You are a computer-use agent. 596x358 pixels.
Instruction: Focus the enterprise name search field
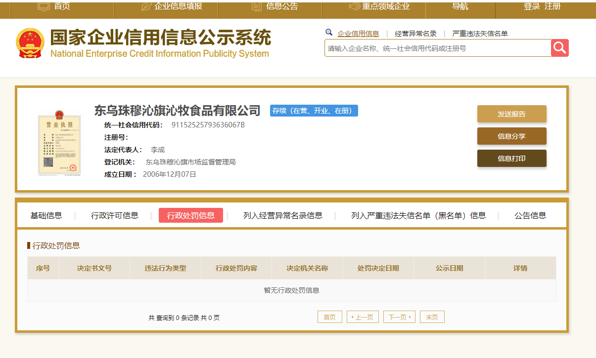click(x=438, y=48)
